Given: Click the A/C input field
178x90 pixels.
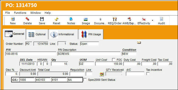Looking at the screenshot, I should pos(135,74).
